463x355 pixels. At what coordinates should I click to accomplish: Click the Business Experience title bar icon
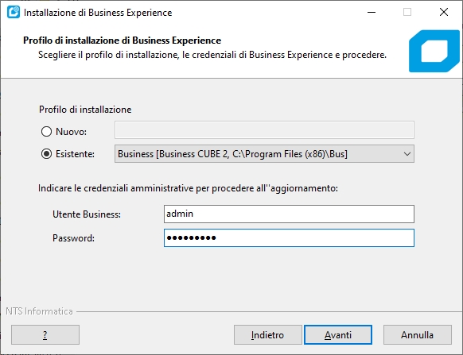click(x=14, y=12)
